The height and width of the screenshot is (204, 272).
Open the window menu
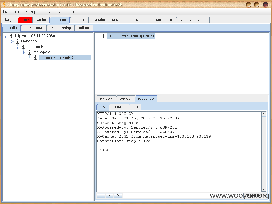[55, 12]
